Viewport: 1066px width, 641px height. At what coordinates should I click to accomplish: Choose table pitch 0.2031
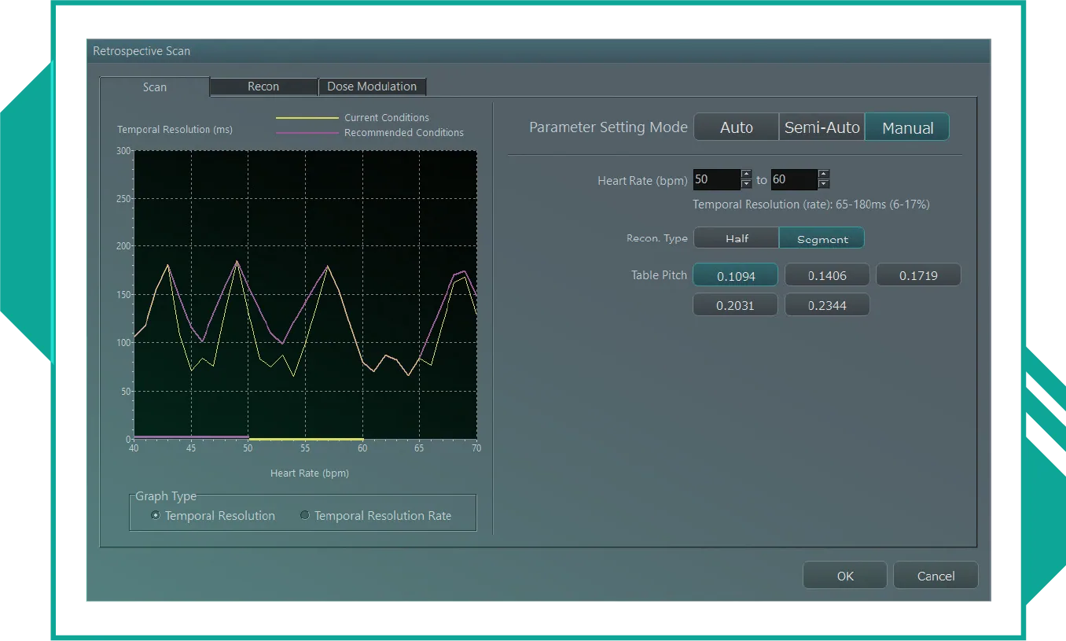coord(736,305)
